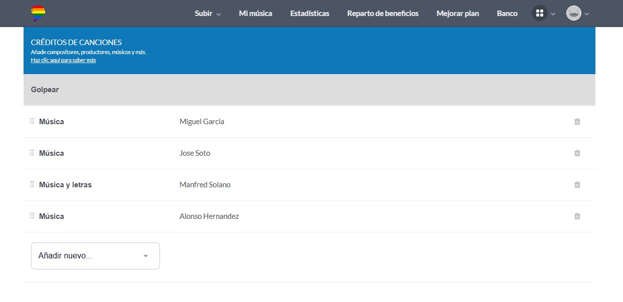The width and height of the screenshot is (623, 302).
Task: Click the Música label next to Alonso Hernandez
Action: click(x=52, y=216)
